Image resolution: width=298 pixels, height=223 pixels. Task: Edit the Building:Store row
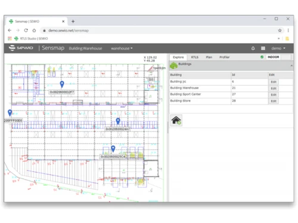[x=274, y=101]
